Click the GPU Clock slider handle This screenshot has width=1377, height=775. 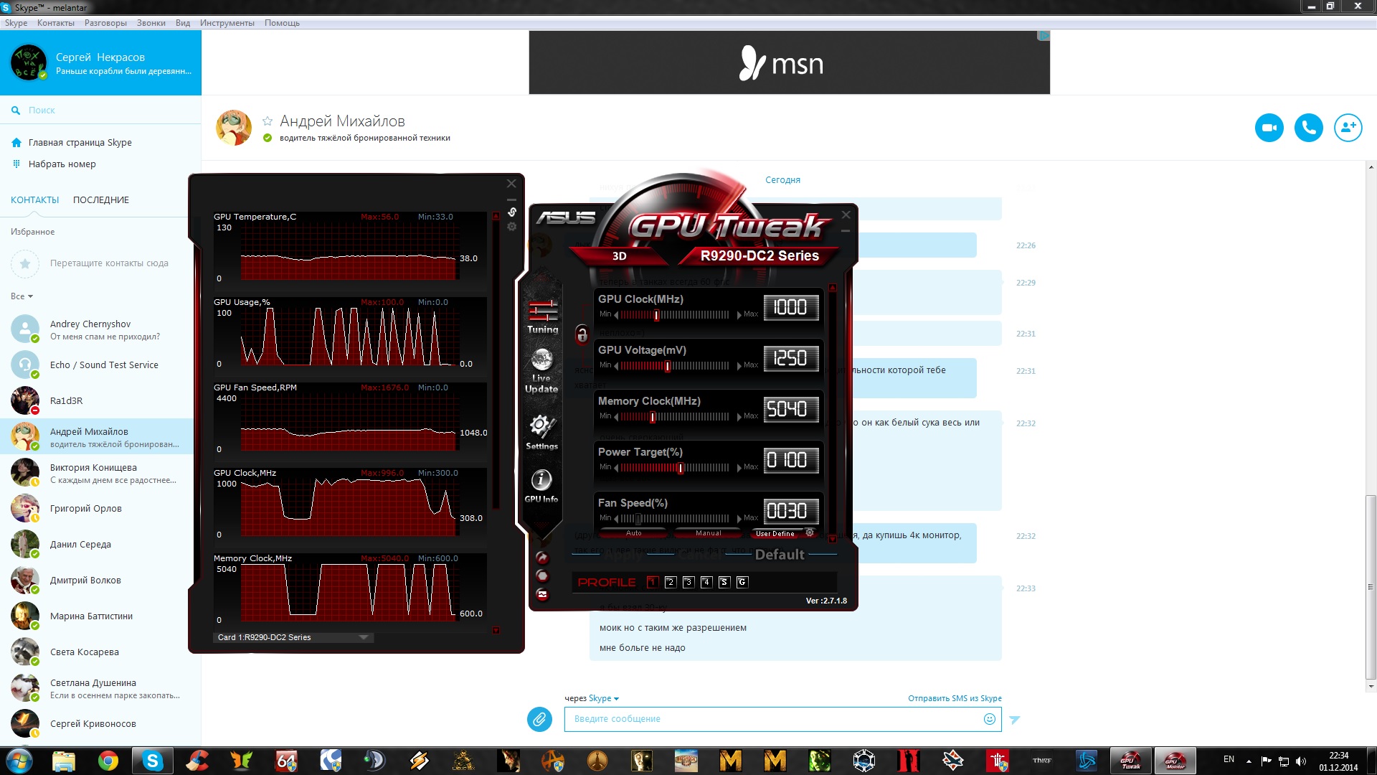point(656,315)
